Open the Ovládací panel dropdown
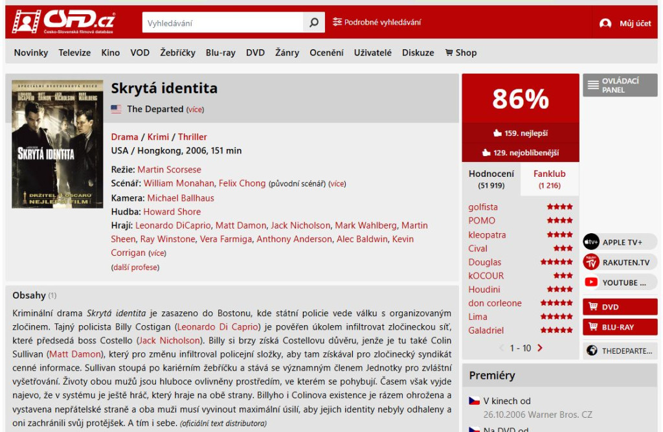This screenshot has width=663, height=432. (620, 85)
